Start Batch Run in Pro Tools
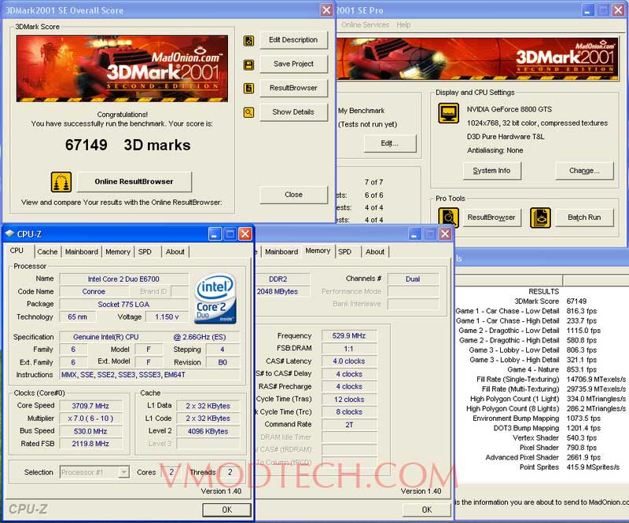Screen dimensions: 629x523 point(584,218)
